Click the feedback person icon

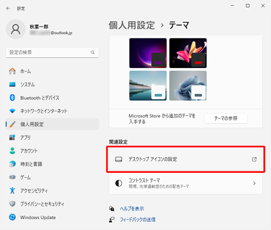pos(112,220)
